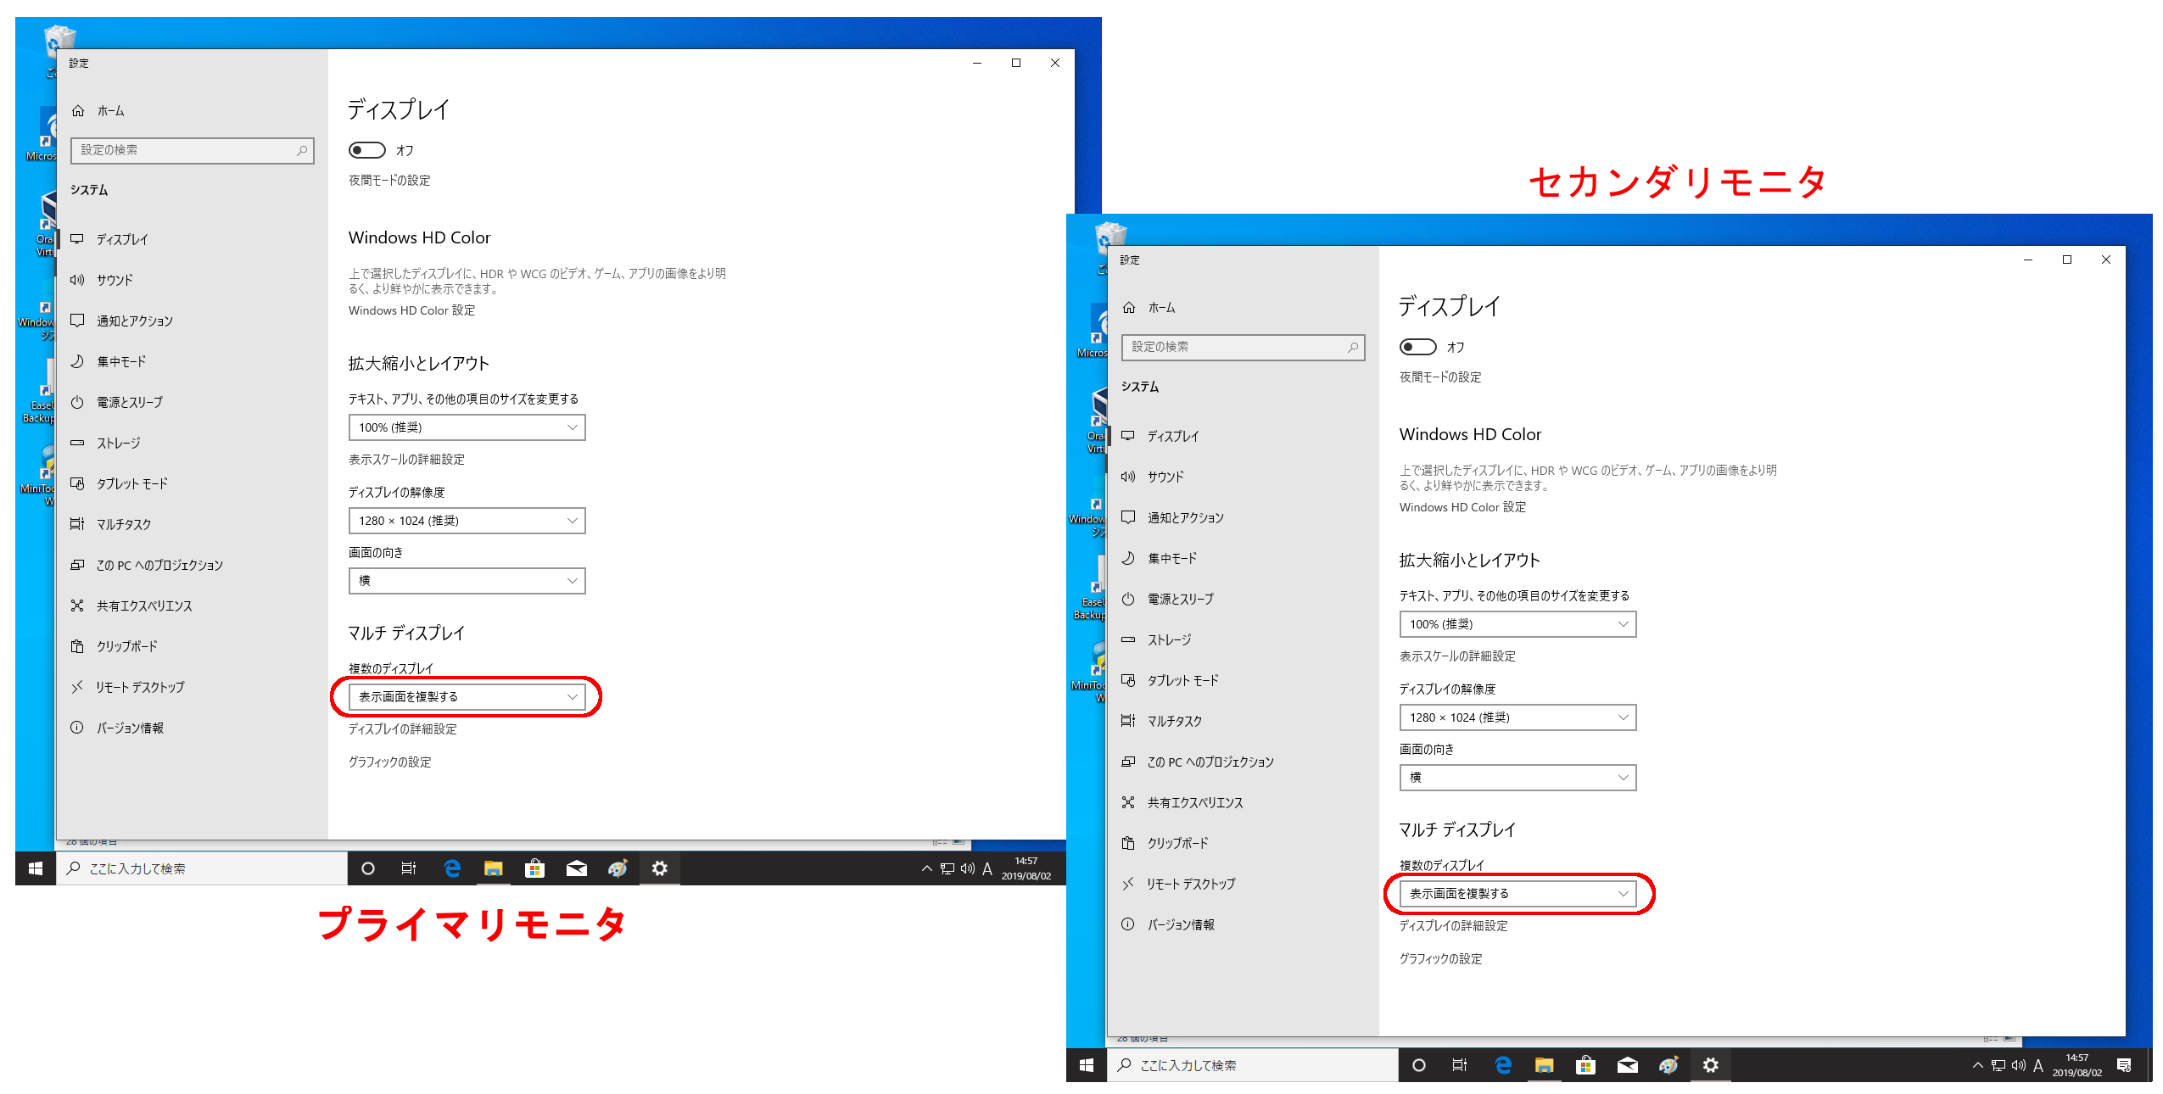Open File Explorer from secondary monitor taskbar

[x=1544, y=1064]
